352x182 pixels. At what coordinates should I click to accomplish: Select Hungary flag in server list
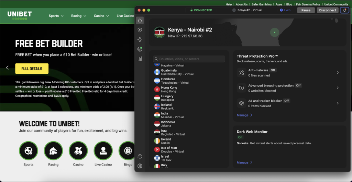(157, 98)
